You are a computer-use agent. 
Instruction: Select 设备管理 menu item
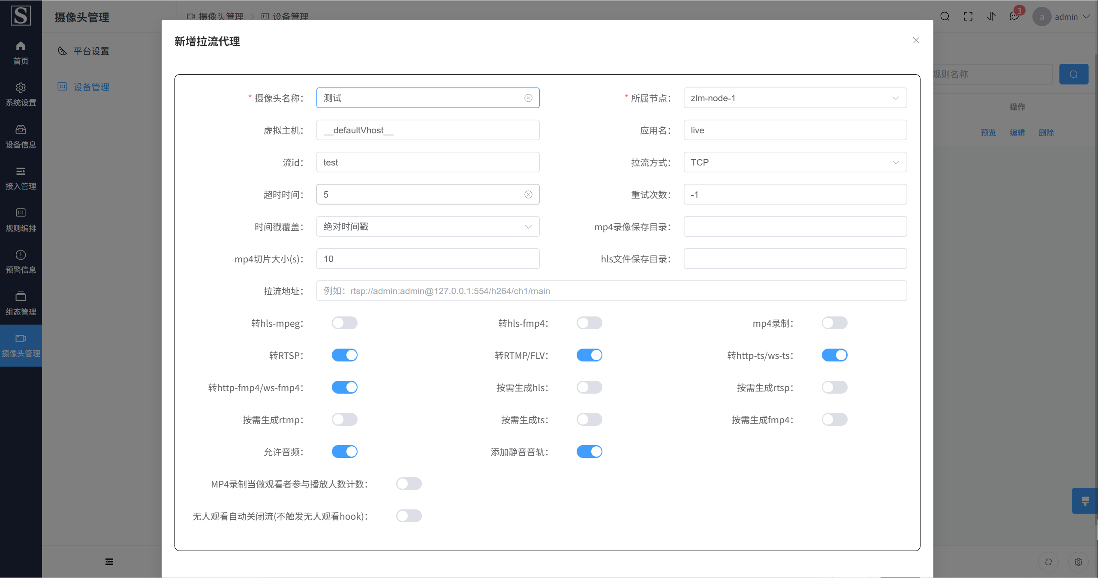point(91,87)
